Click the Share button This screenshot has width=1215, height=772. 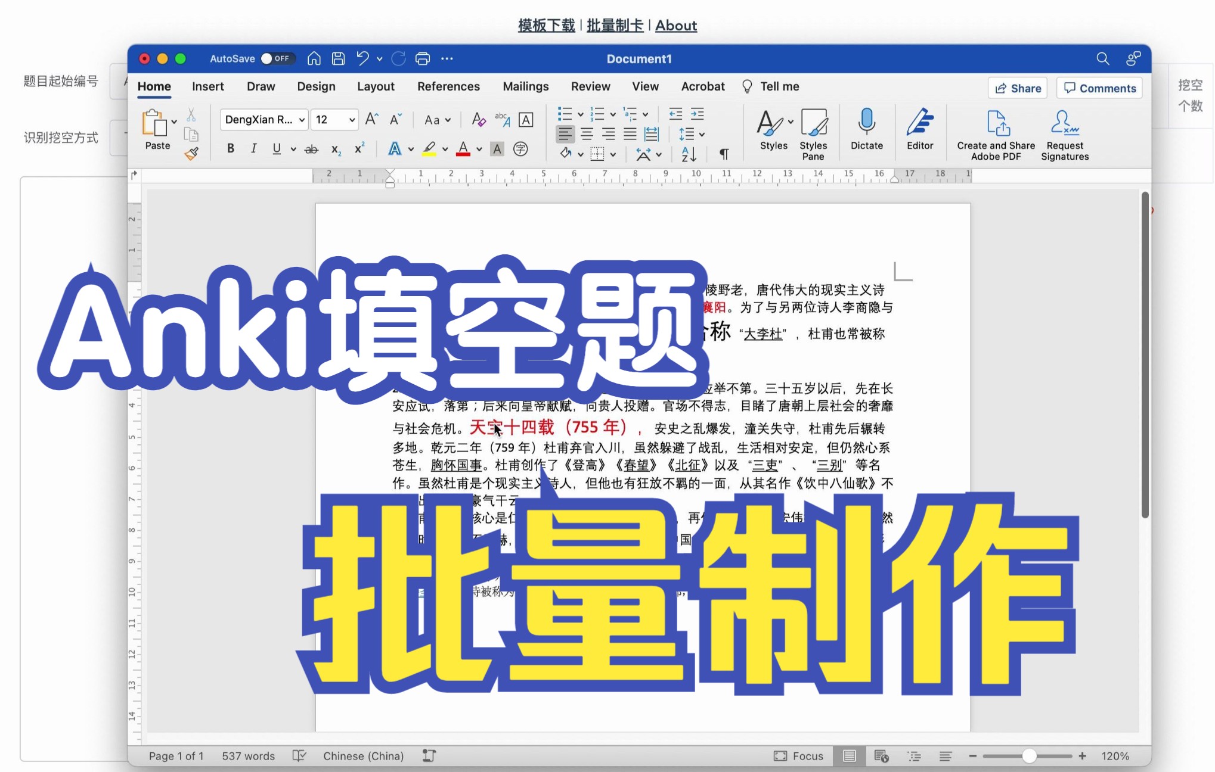click(1018, 88)
